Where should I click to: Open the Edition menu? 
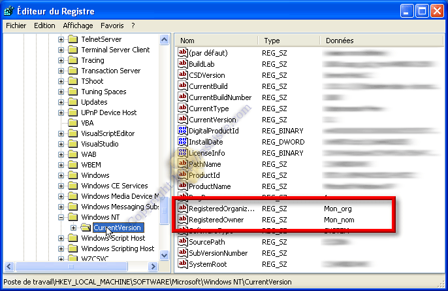[44, 26]
